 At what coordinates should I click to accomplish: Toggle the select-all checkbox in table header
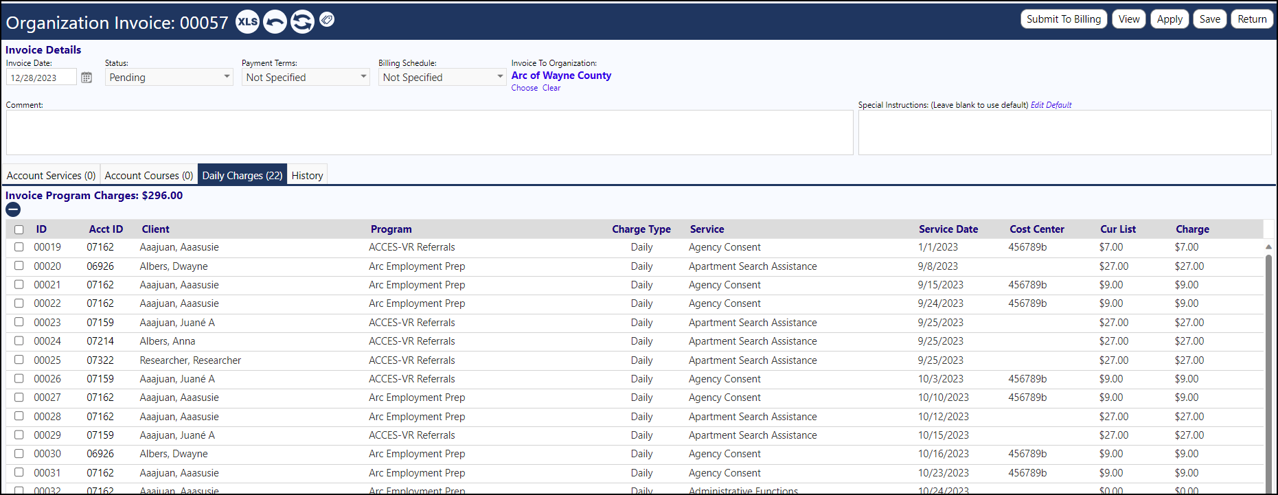(19, 230)
